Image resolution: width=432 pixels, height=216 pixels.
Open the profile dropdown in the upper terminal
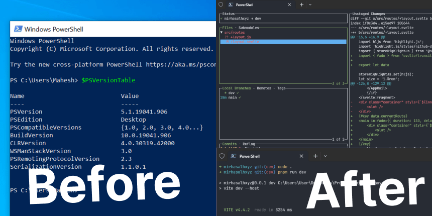point(310,5)
